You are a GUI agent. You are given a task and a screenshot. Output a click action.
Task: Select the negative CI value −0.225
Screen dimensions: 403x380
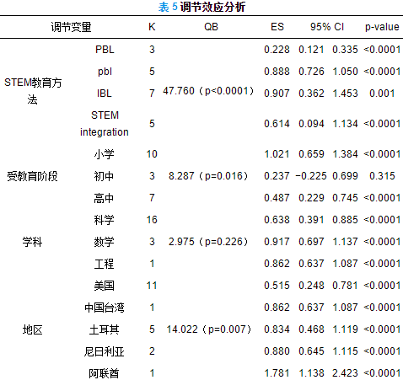311,176
